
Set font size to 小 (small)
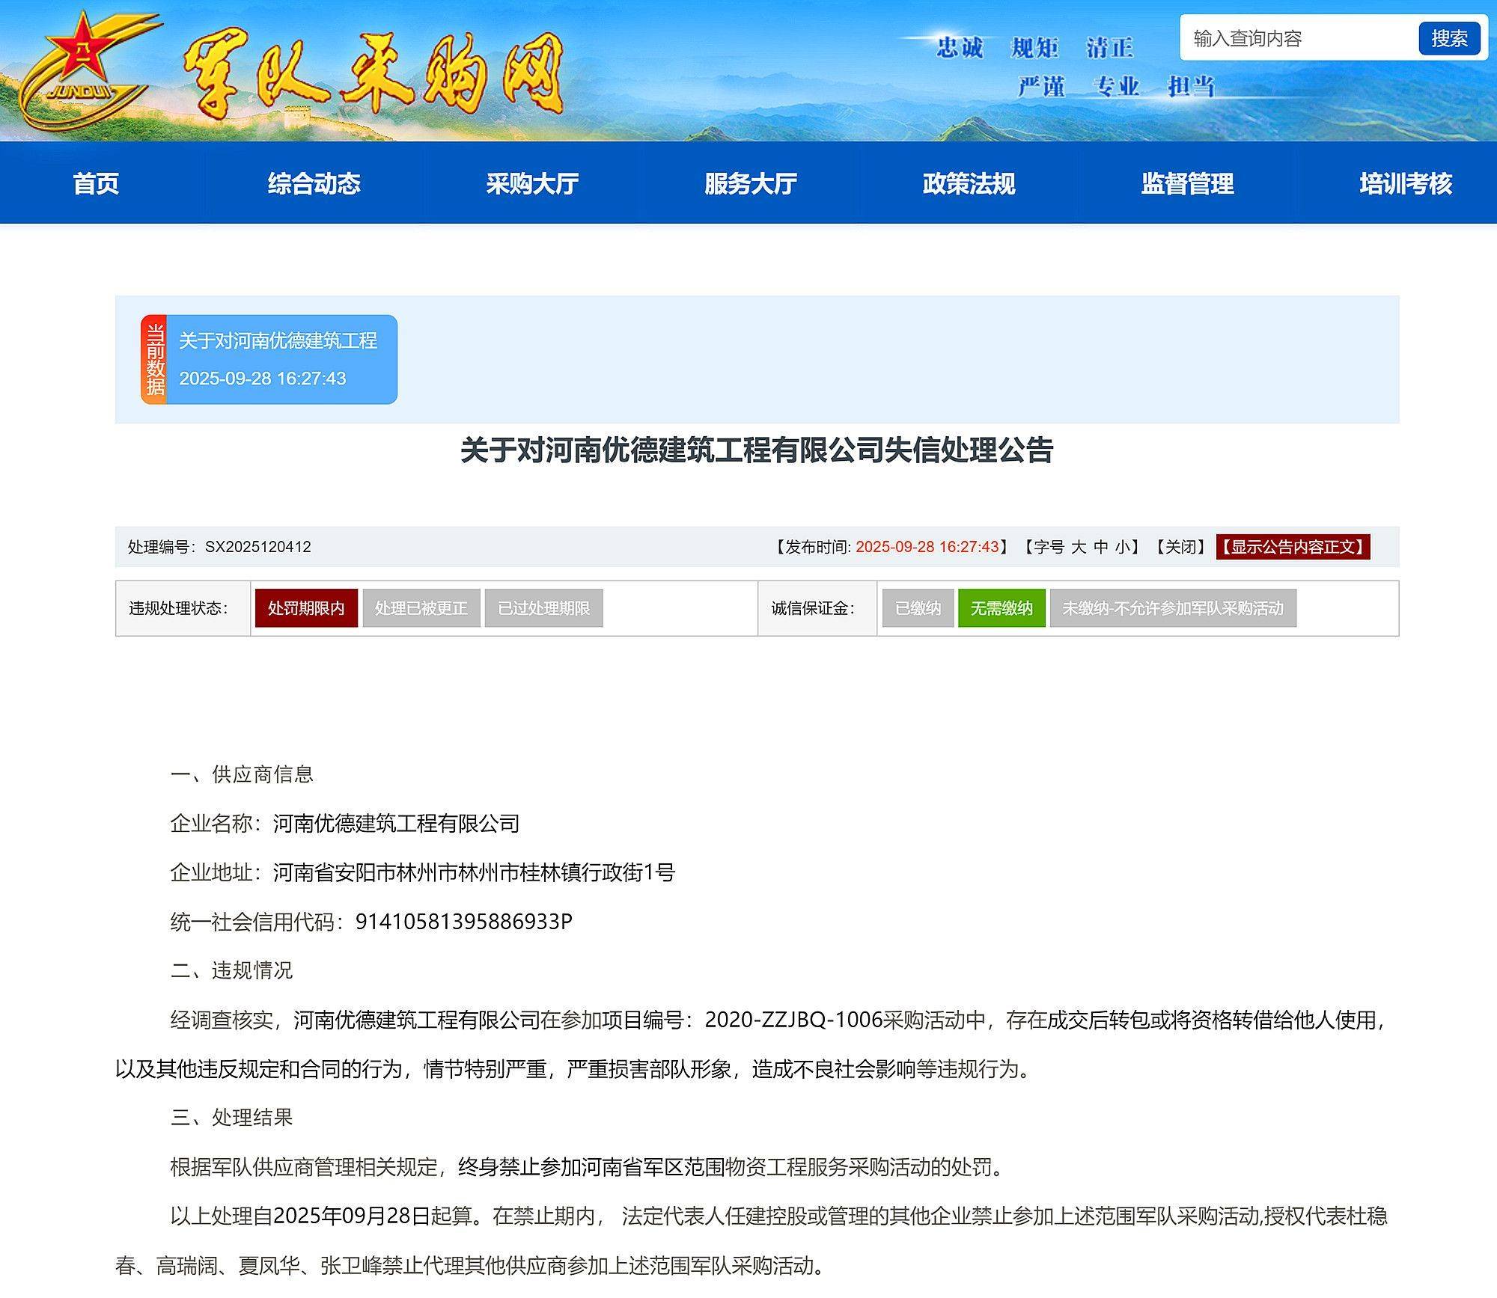[x=1122, y=547]
